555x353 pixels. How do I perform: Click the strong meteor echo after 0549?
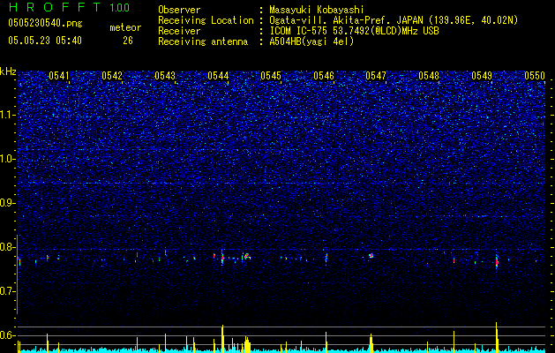[497, 262]
